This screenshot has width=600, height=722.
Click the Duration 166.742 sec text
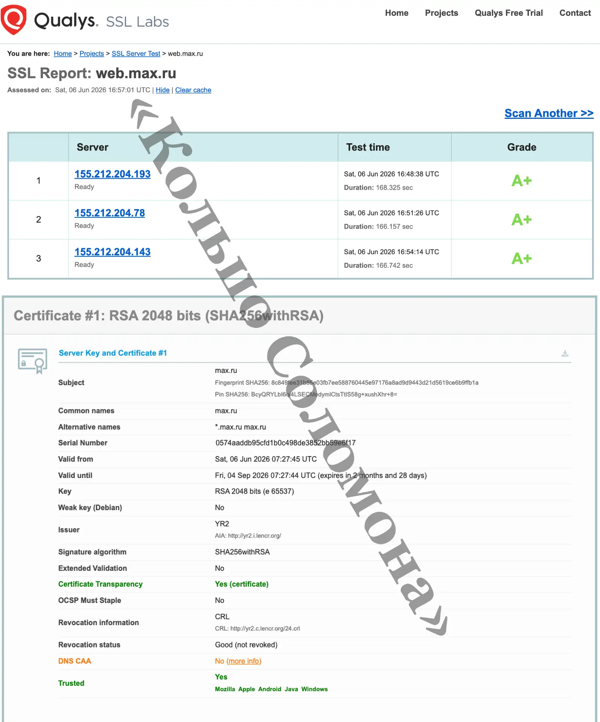point(378,265)
